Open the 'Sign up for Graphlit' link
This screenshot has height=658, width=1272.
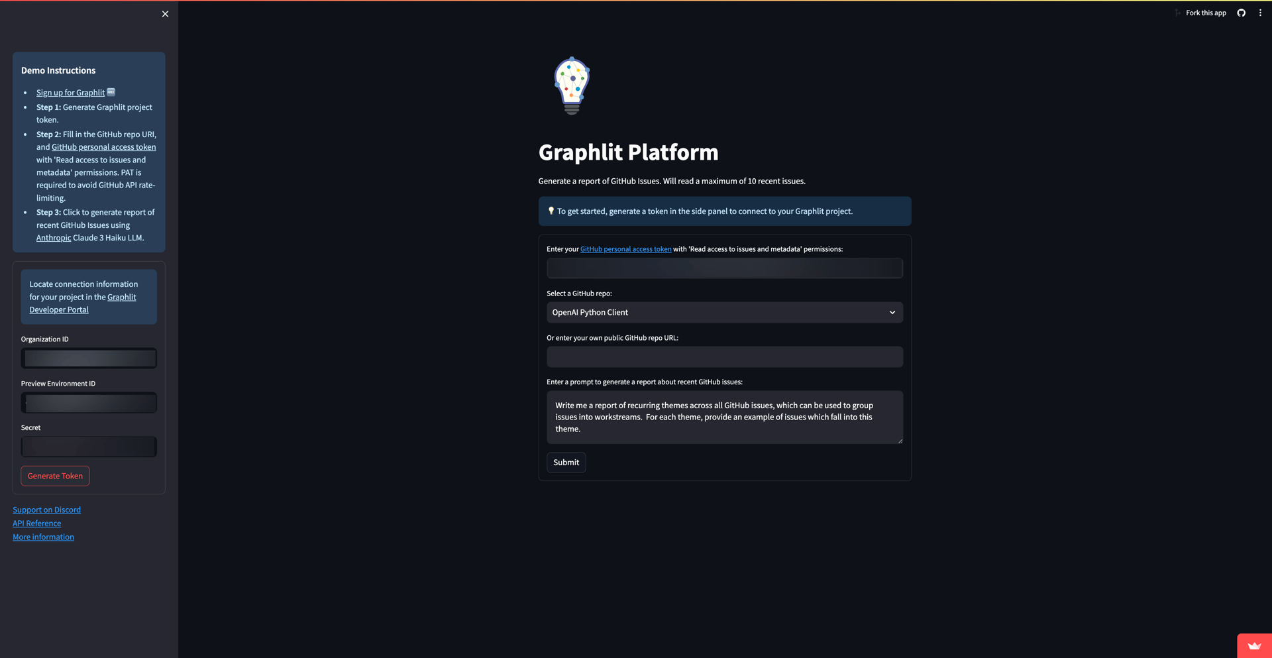click(70, 92)
